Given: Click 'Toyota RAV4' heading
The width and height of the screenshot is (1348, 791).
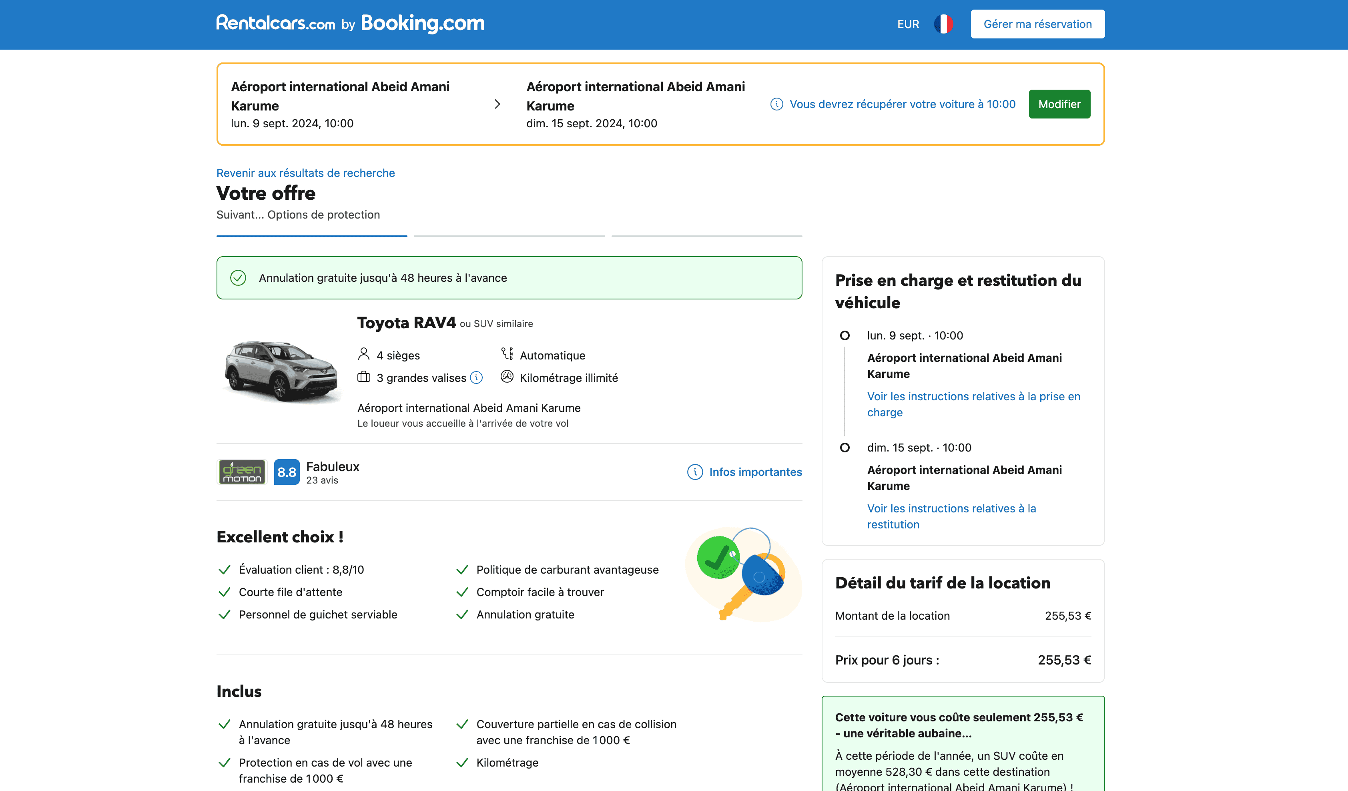Looking at the screenshot, I should tap(406, 323).
